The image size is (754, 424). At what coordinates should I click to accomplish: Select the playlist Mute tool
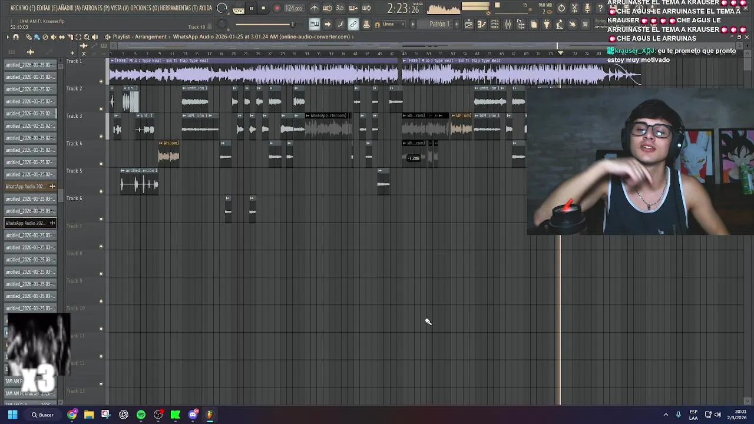coord(54,37)
